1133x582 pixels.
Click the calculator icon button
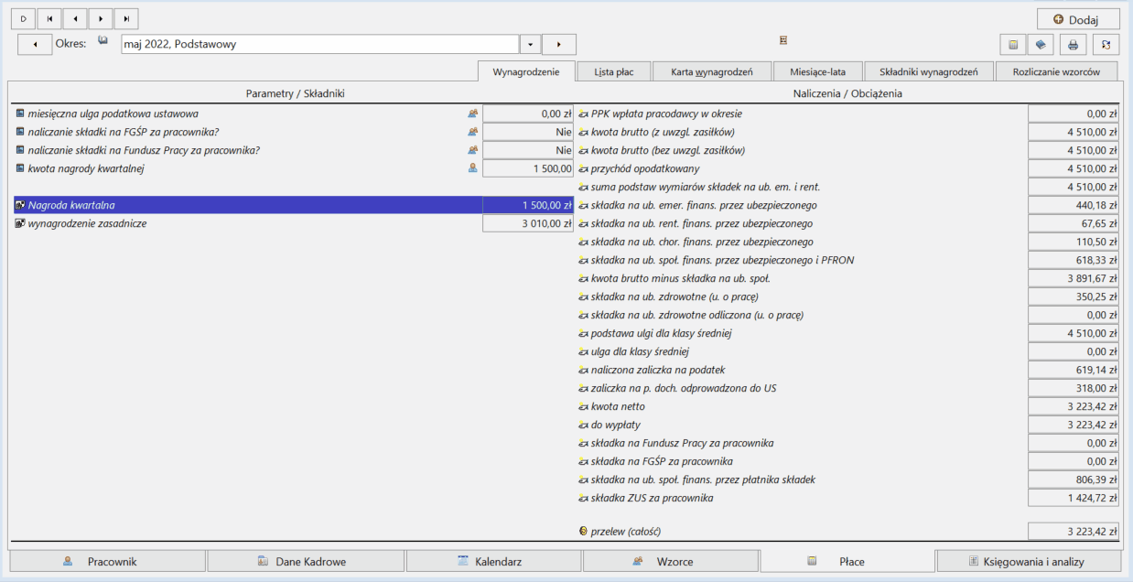(x=1012, y=44)
